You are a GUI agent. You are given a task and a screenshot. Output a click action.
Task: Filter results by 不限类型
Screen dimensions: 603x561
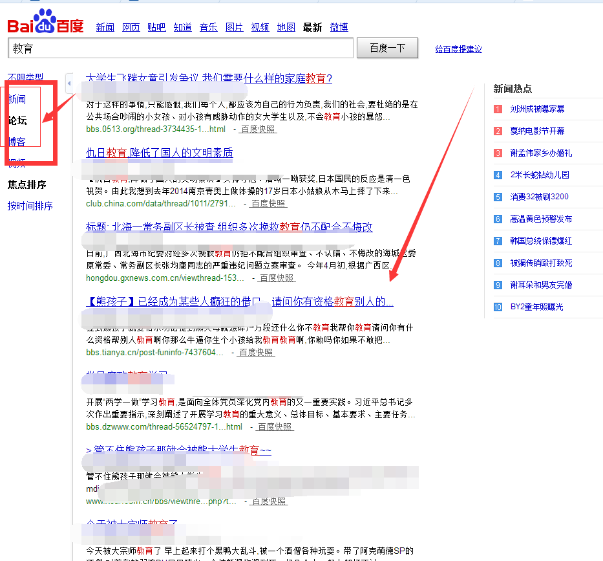(x=25, y=78)
